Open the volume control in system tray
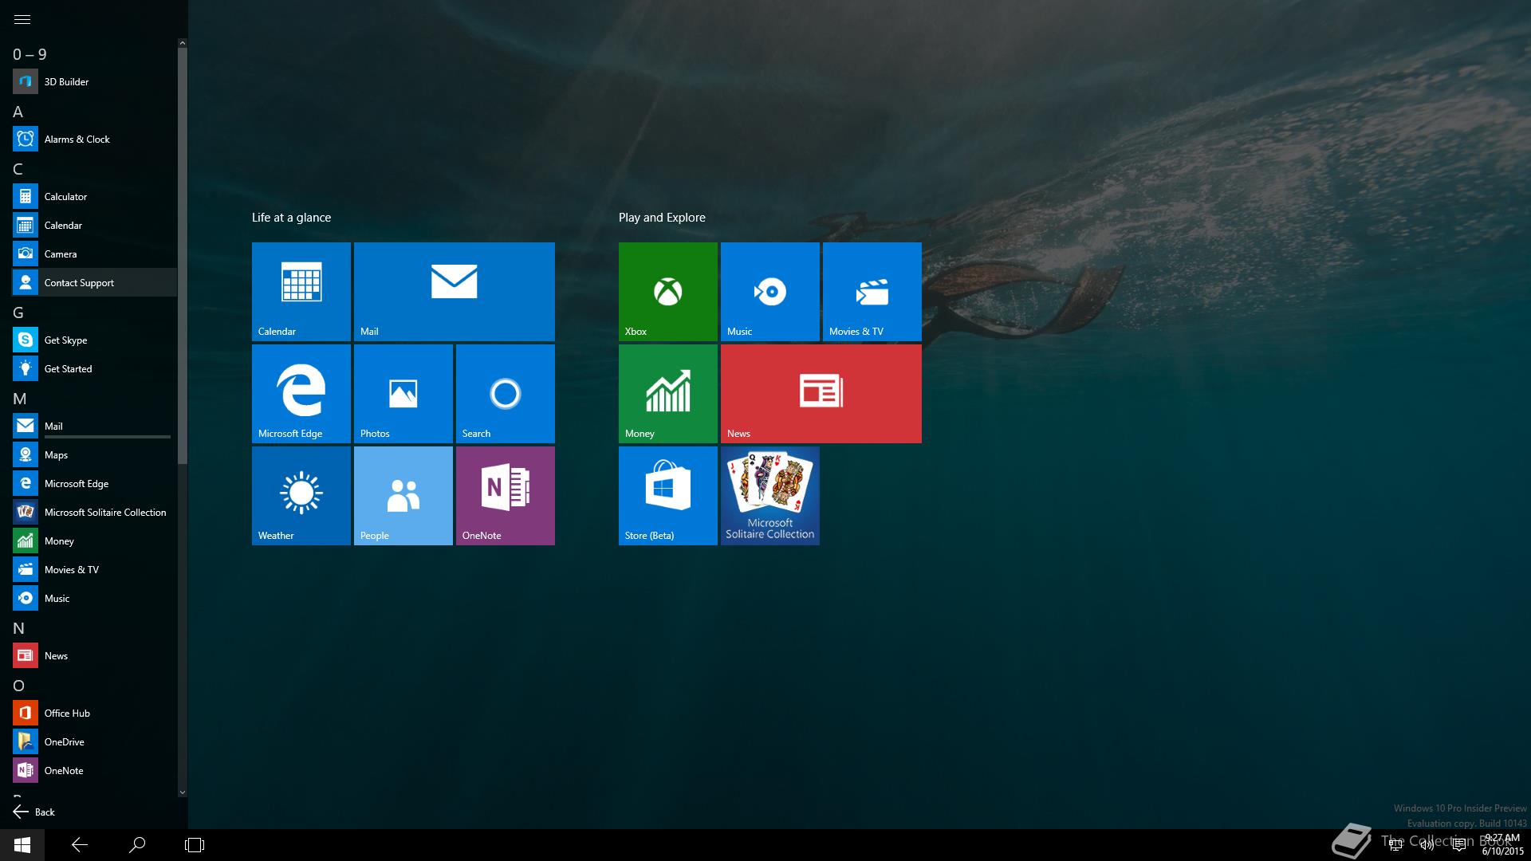The height and width of the screenshot is (861, 1531). [x=1427, y=845]
